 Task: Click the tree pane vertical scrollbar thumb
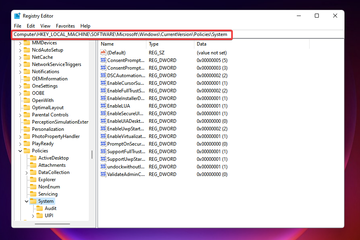92,154
